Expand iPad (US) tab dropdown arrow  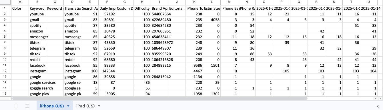coord(99,106)
